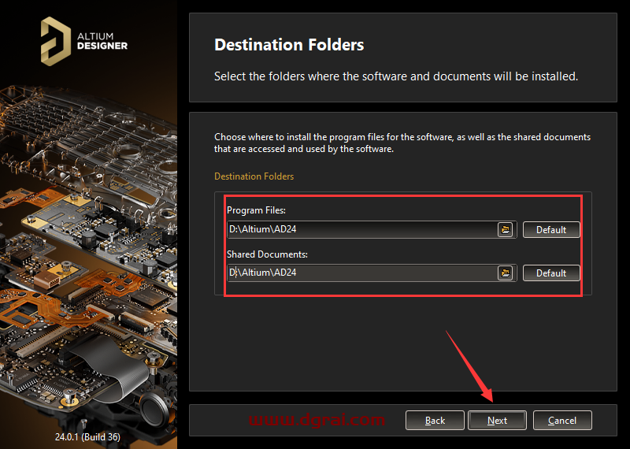This screenshot has width=630, height=449.
Task: Cancel the installation
Action: pos(562,421)
